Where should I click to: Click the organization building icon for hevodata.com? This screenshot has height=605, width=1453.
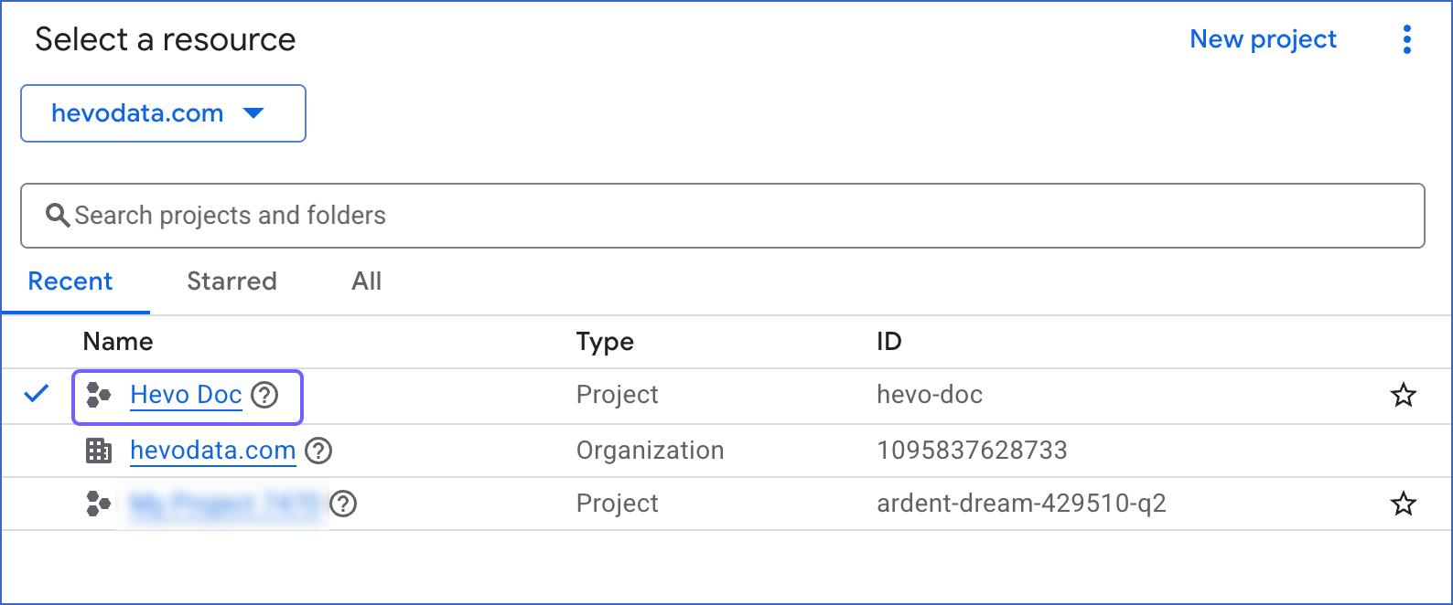coord(98,451)
